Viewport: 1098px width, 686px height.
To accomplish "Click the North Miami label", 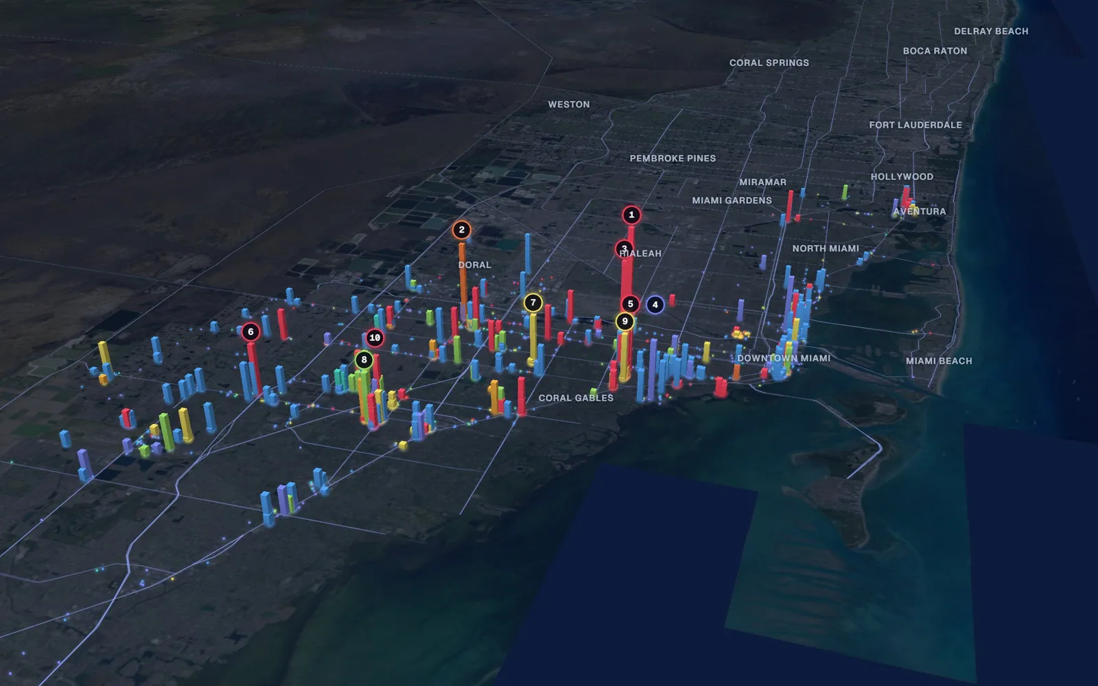I will pyautogui.click(x=826, y=248).
